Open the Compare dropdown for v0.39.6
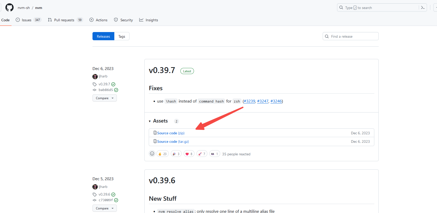Viewport: 437px width, 213px height. [105, 208]
